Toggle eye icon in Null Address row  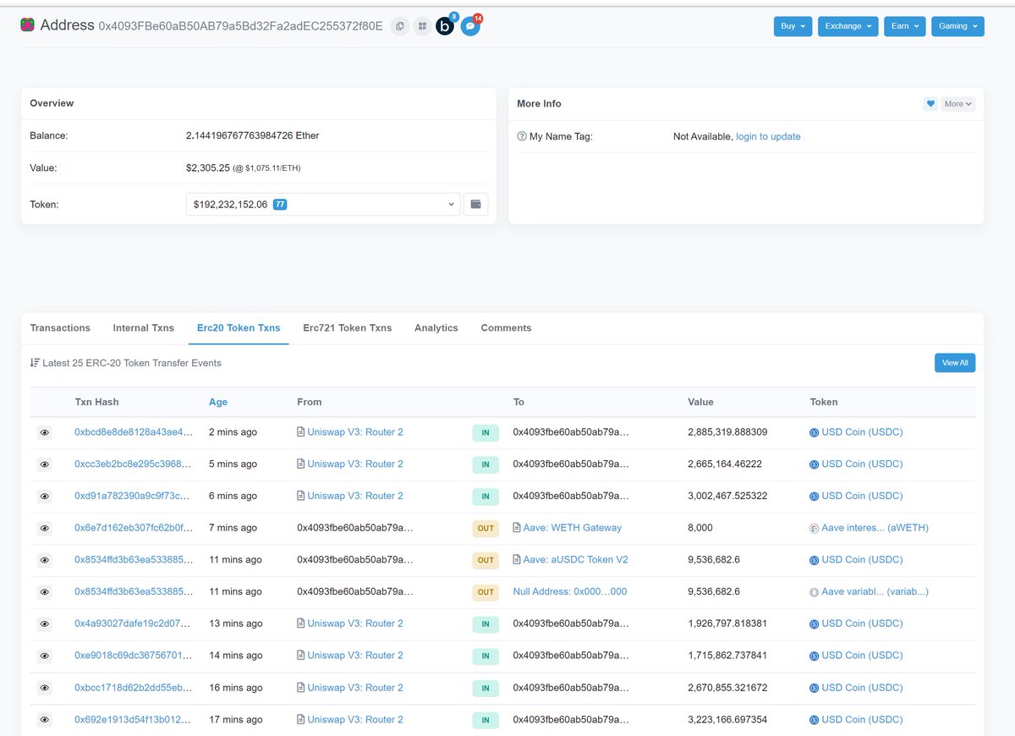[x=45, y=592]
